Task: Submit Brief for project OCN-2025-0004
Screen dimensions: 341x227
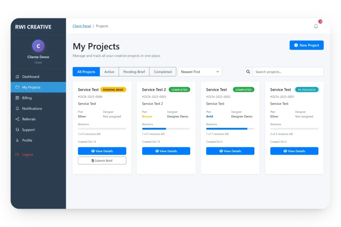Action: click(x=102, y=160)
